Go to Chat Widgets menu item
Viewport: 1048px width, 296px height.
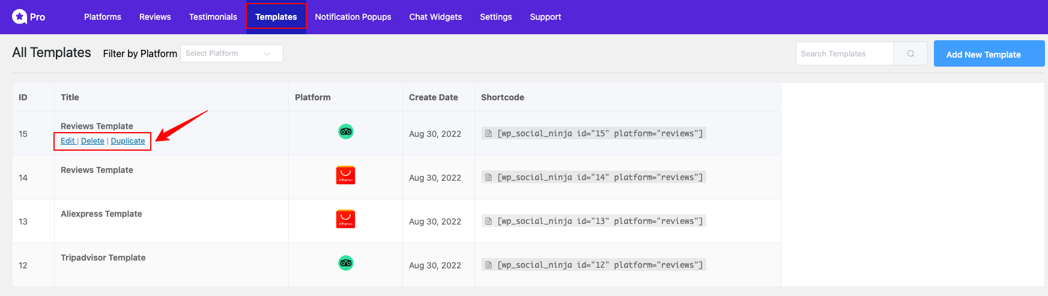click(x=435, y=17)
